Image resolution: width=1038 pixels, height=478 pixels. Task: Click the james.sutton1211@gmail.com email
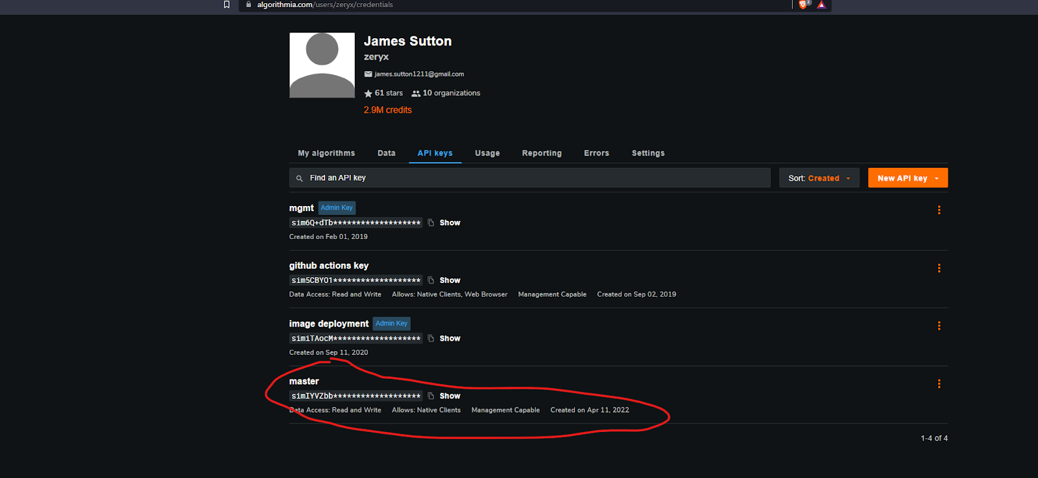click(419, 74)
